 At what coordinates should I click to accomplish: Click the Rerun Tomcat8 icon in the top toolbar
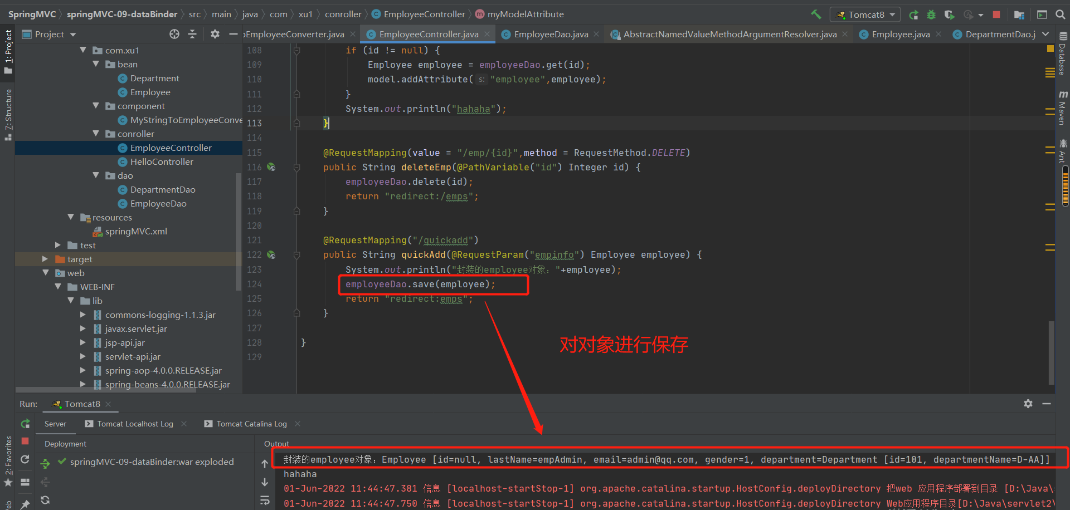(913, 14)
